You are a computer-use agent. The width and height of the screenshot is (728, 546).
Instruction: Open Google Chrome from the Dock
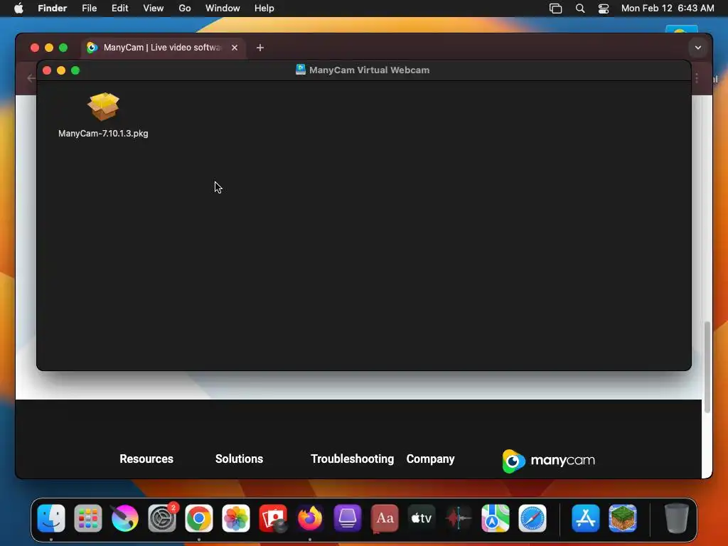[199, 518]
